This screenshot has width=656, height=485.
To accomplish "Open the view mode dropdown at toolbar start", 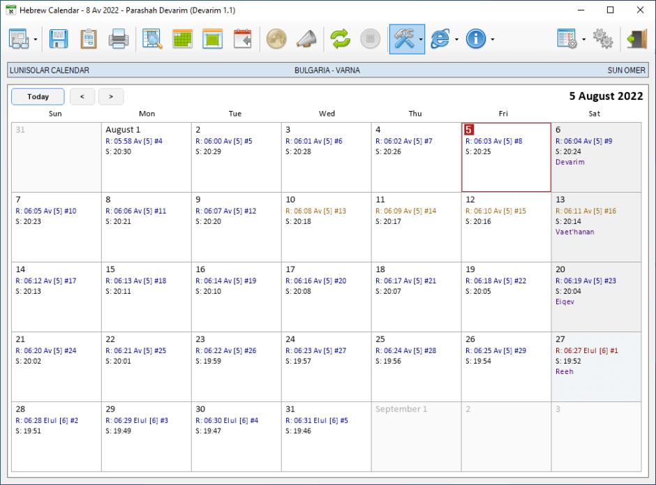I will coord(36,40).
